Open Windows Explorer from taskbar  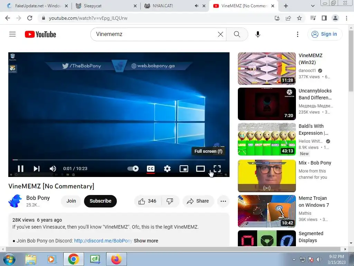(31, 259)
